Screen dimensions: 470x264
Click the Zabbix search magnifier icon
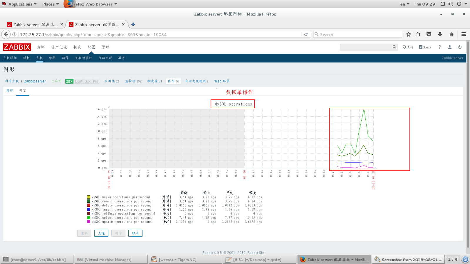pos(395,47)
